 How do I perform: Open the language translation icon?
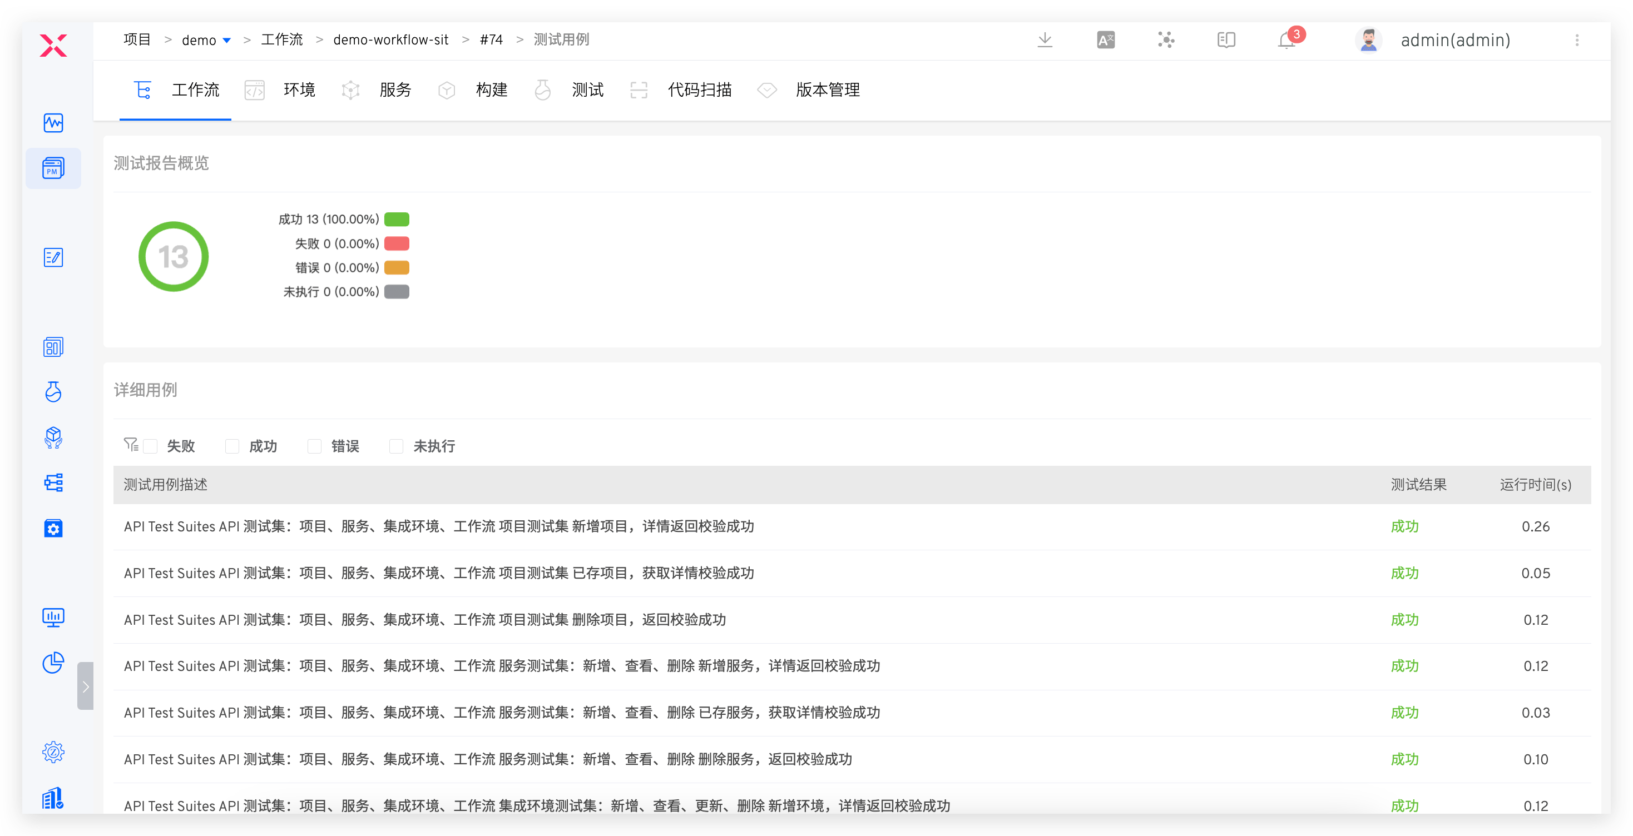1106,41
